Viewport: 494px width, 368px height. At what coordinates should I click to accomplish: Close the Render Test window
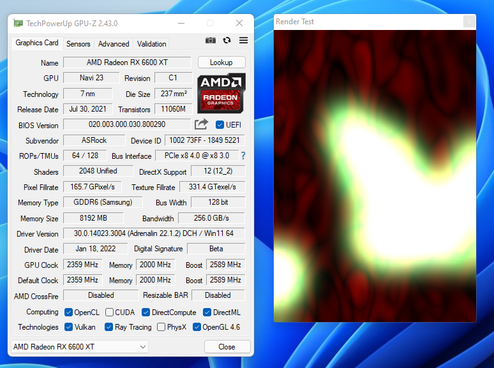(x=469, y=22)
